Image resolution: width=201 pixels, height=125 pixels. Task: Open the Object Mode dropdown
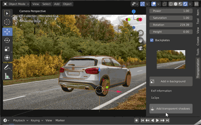click(16, 4)
